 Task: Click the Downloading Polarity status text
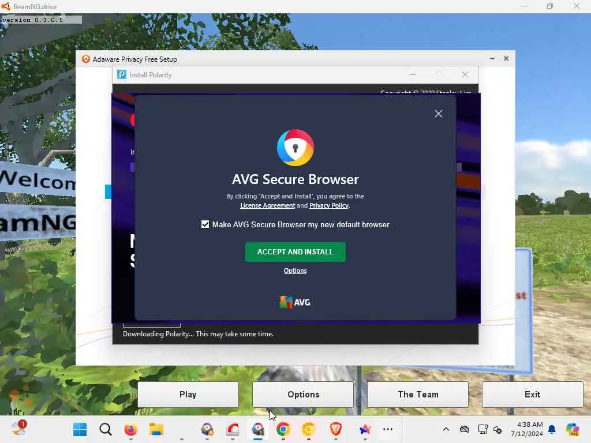point(199,334)
